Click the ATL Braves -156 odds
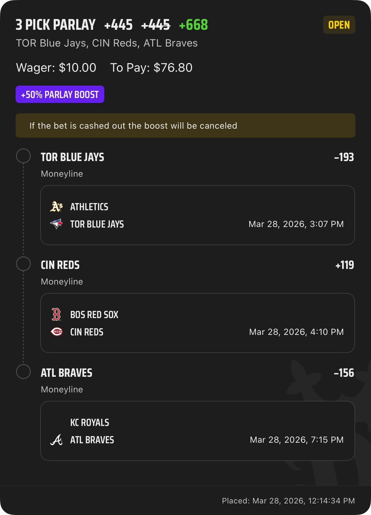The height and width of the screenshot is (515, 371). (344, 373)
